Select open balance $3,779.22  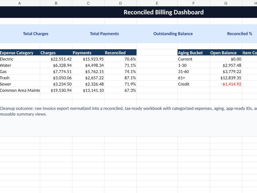(x=226, y=71)
